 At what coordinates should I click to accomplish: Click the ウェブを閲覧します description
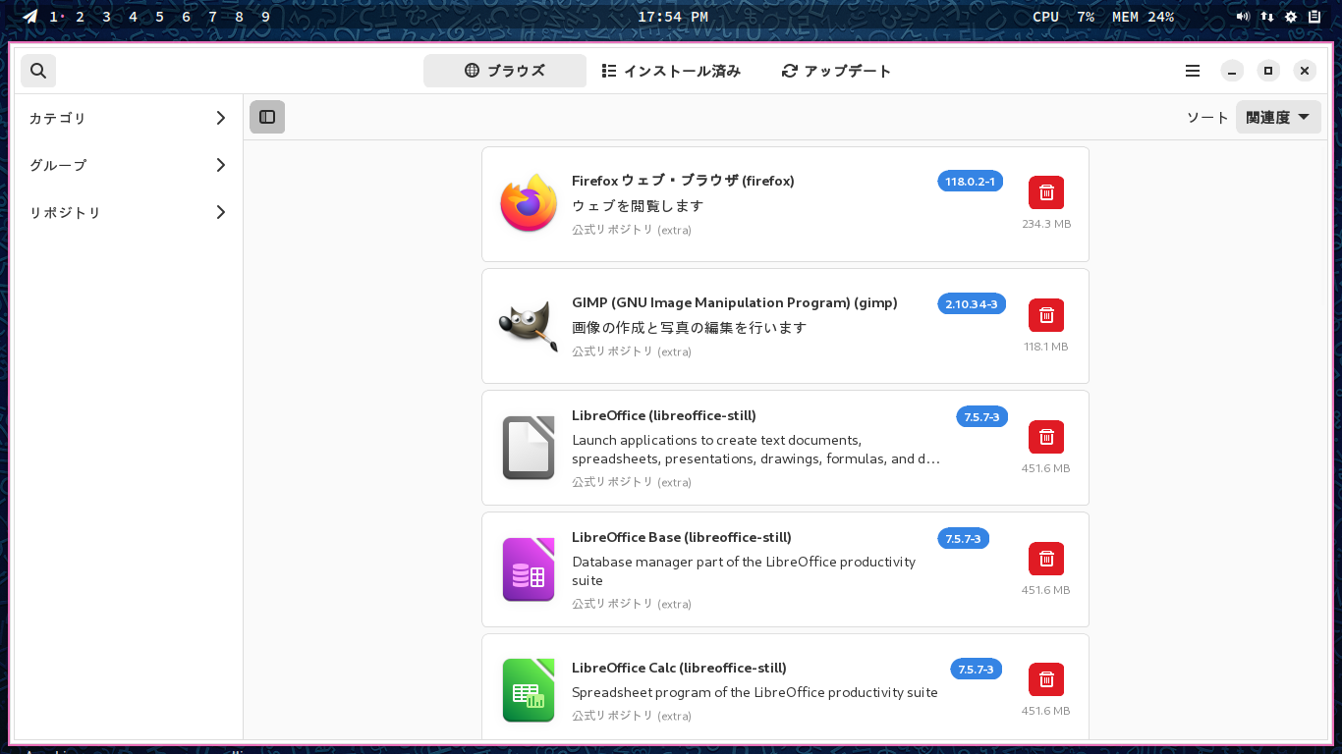[x=638, y=205]
